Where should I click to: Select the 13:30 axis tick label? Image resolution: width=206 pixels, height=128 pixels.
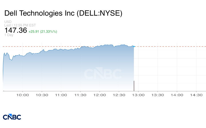157,95
